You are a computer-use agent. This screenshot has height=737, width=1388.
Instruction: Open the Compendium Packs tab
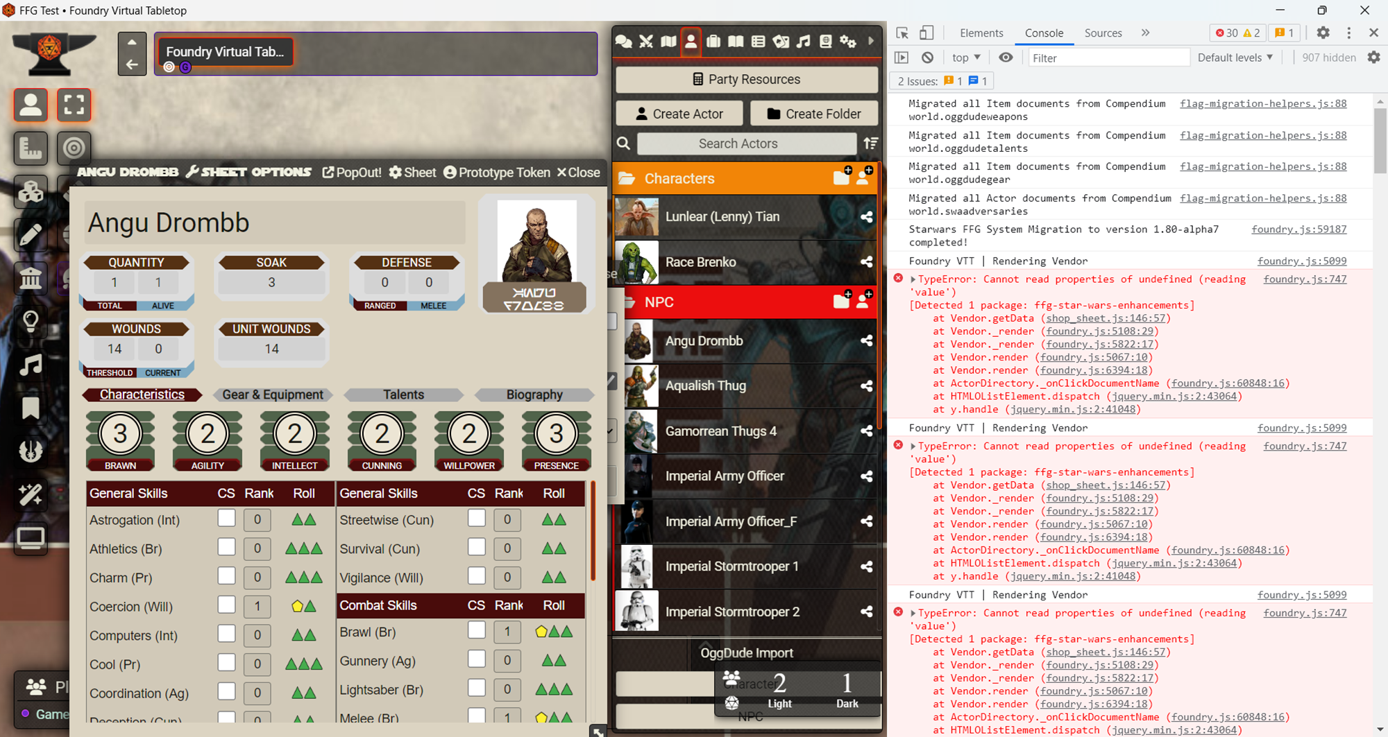coord(826,42)
